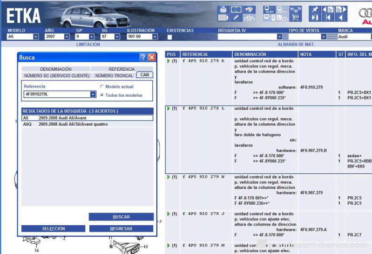Viewport: 372px width, 254px height.
Task: Click the pencil edit icon in the toolbar
Action: (x=236, y=18)
